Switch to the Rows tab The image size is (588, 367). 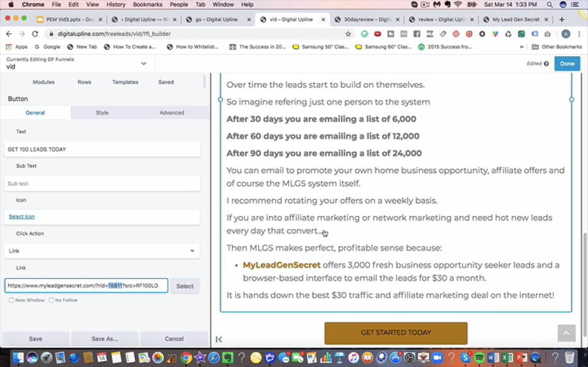click(85, 82)
